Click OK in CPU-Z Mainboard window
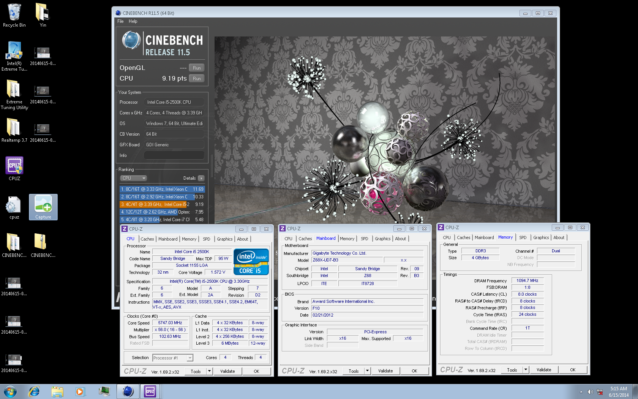 tap(414, 371)
